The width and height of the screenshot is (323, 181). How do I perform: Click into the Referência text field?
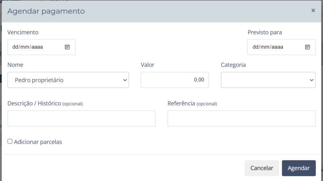[241, 119]
